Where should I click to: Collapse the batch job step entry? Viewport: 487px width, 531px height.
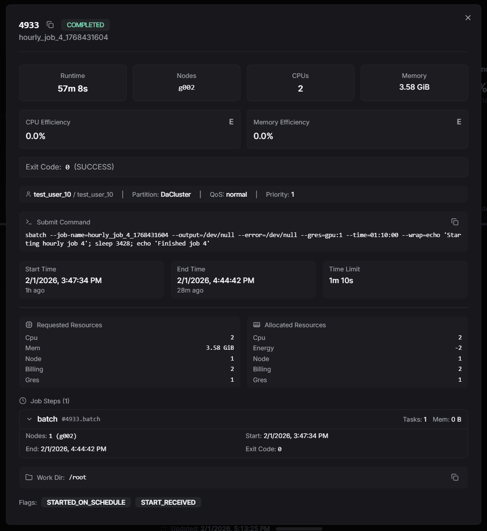(x=29, y=419)
